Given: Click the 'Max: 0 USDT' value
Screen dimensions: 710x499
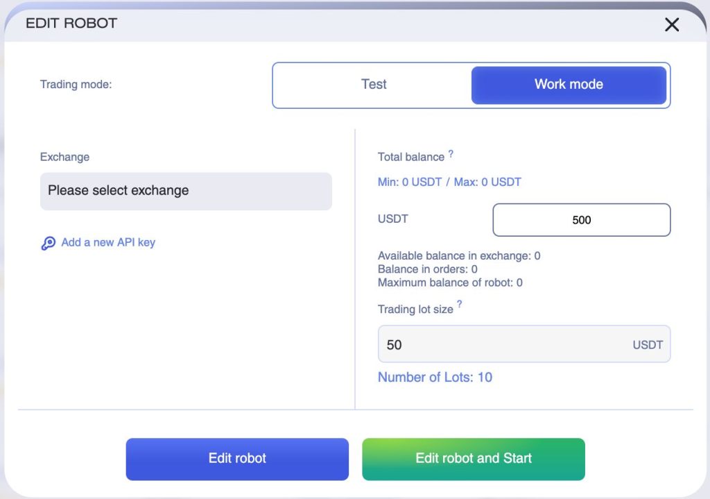Looking at the screenshot, I should coord(487,183).
